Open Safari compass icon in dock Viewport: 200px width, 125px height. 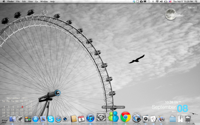tap(58, 119)
